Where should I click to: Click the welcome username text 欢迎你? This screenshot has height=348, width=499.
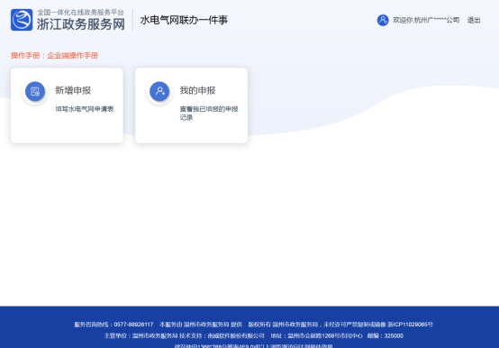point(426,20)
